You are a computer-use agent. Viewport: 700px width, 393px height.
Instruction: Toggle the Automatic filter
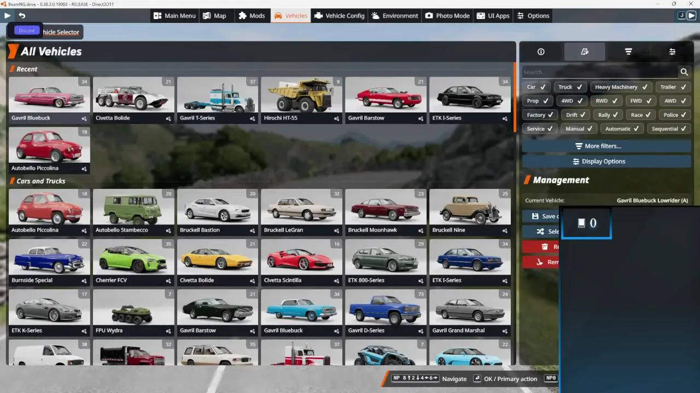622,129
